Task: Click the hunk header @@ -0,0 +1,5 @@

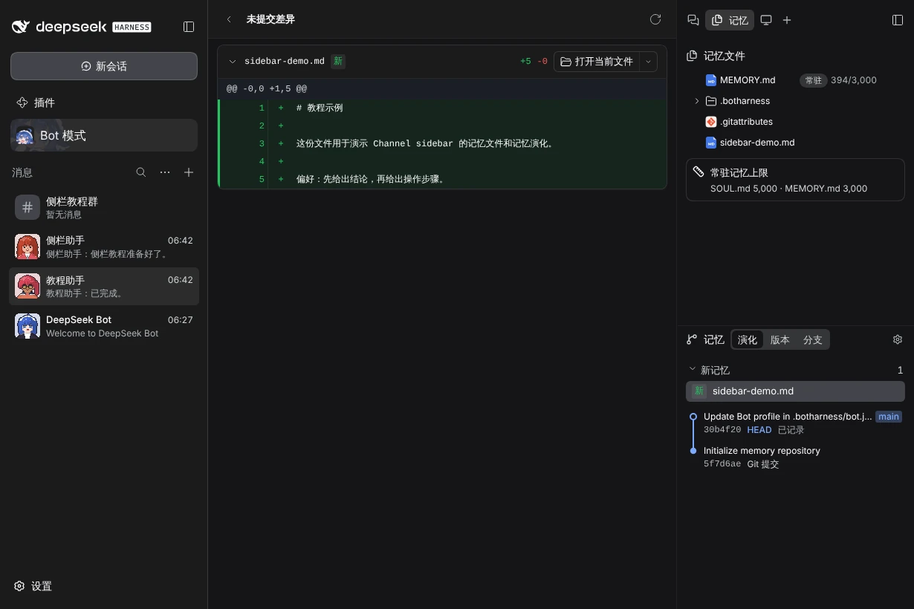Action: pyautogui.click(x=267, y=88)
